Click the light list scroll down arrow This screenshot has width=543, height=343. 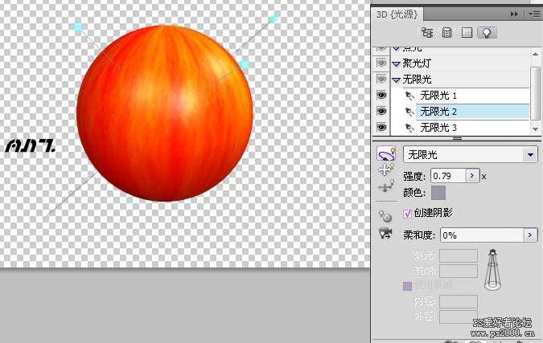pyautogui.click(x=536, y=129)
